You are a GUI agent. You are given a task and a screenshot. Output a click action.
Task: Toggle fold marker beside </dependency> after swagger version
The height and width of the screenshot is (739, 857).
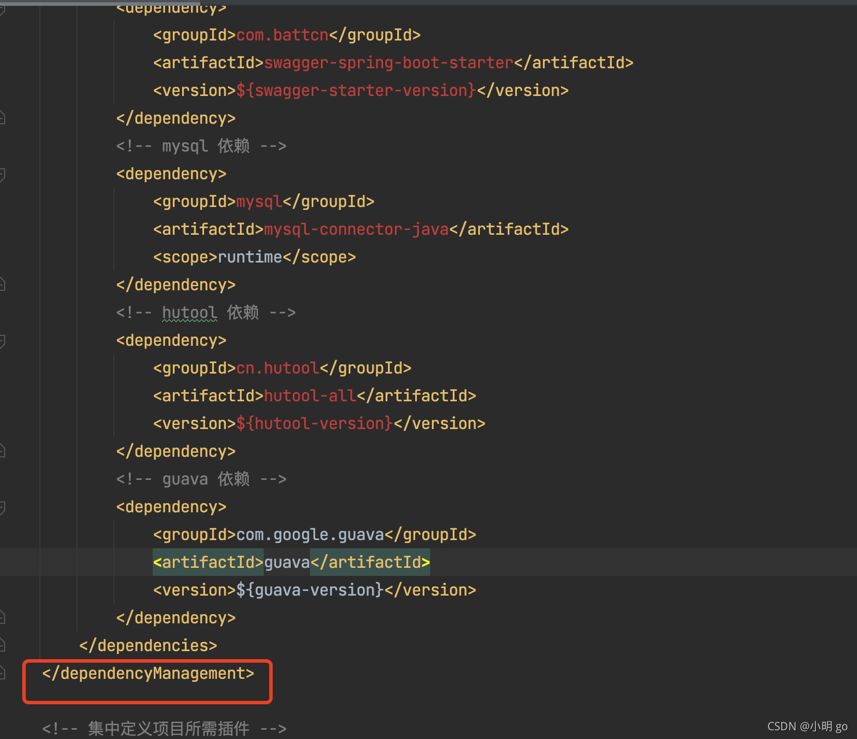click(2, 117)
